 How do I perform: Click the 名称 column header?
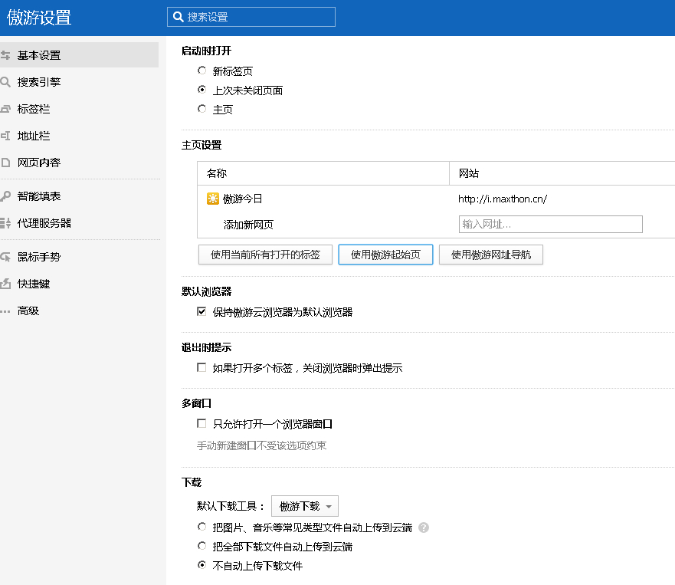tap(217, 173)
